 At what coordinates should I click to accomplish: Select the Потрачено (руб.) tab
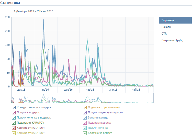[173, 40]
